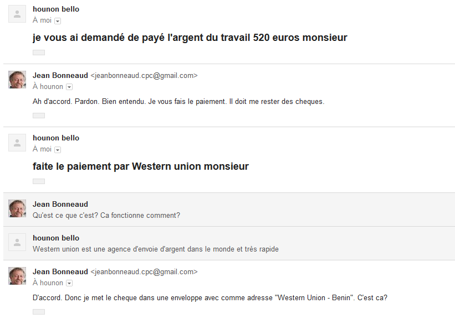Viewport: 455px width, 319px height.
Task: Expand collapsed message "Western union est une agence"
Action: 222,243
